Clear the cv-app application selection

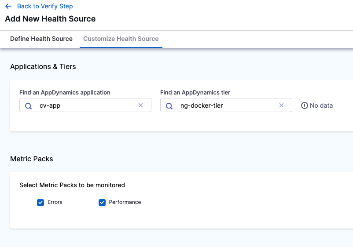click(x=140, y=105)
